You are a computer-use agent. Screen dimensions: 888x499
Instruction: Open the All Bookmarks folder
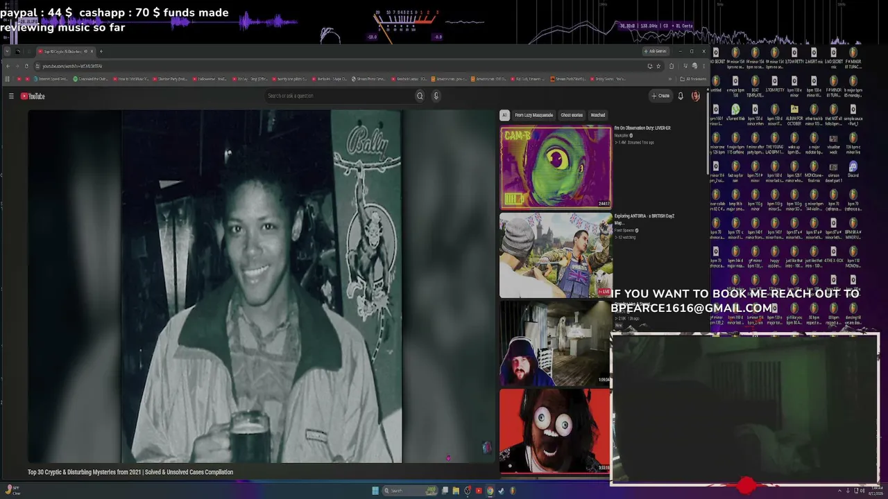pos(693,79)
